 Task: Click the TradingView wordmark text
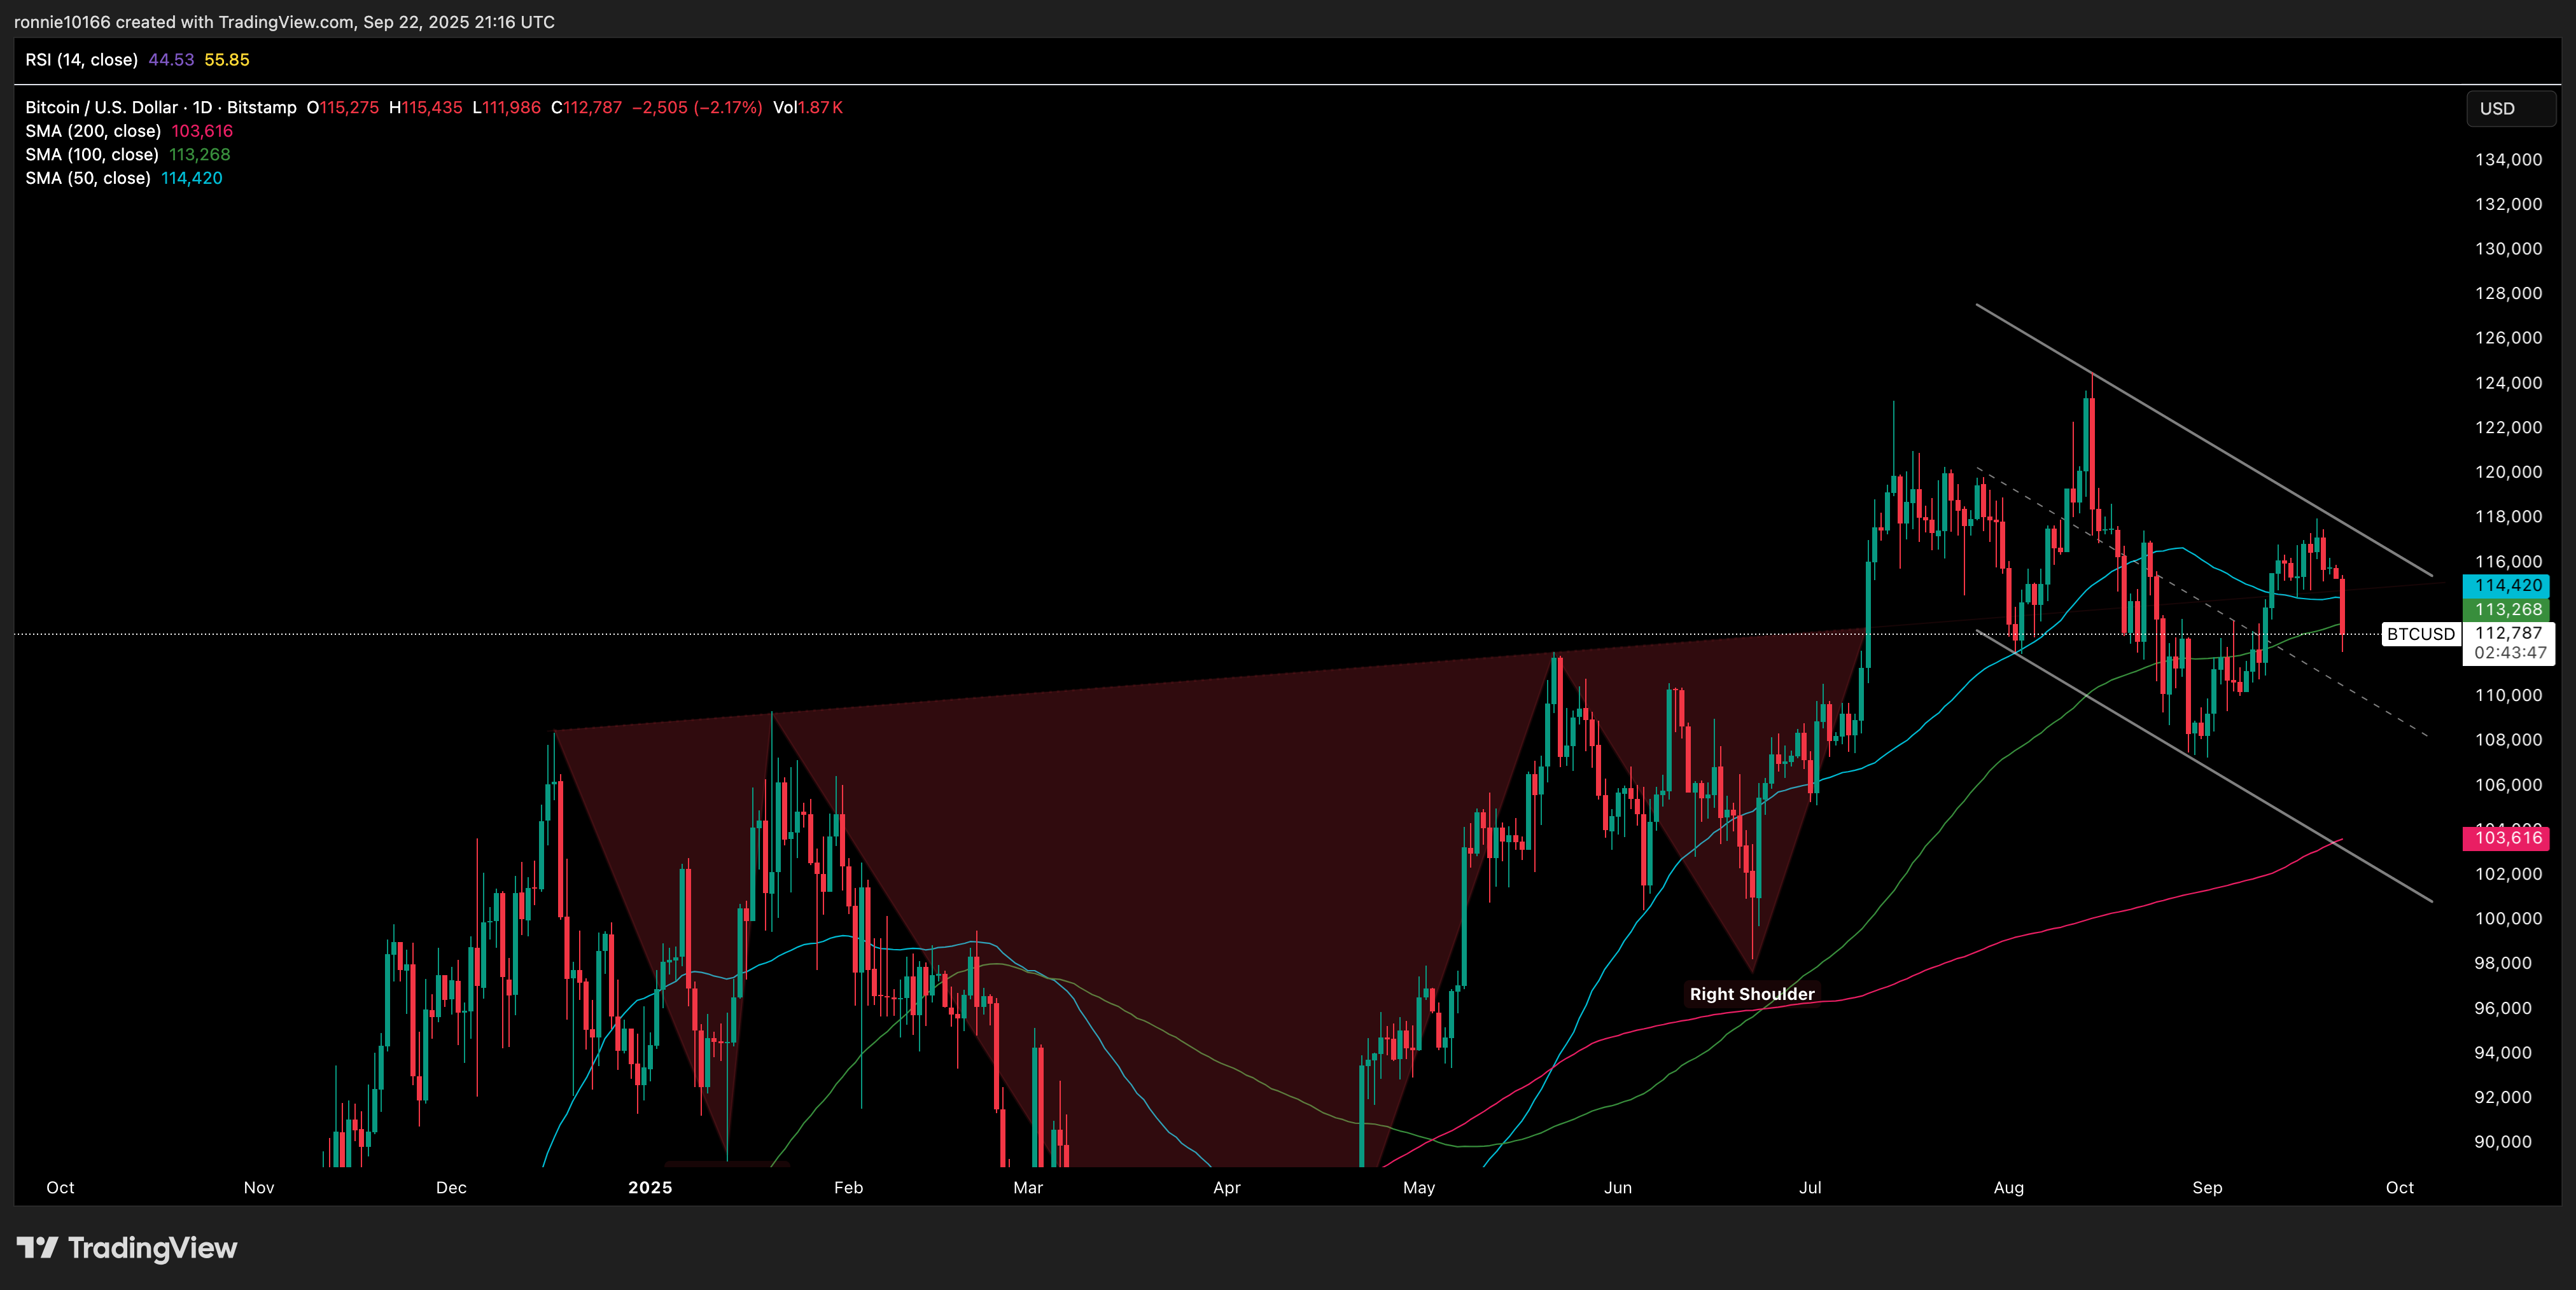tap(152, 1247)
